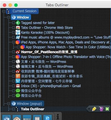
Task: Click the pencil edit icon on Tabs Outliner row
Action: (x=94, y=109)
